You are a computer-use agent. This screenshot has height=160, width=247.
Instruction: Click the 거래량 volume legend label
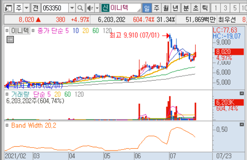click(20, 94)
